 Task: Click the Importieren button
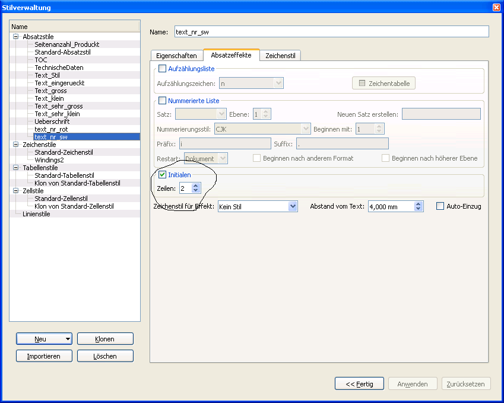[44, 356]
